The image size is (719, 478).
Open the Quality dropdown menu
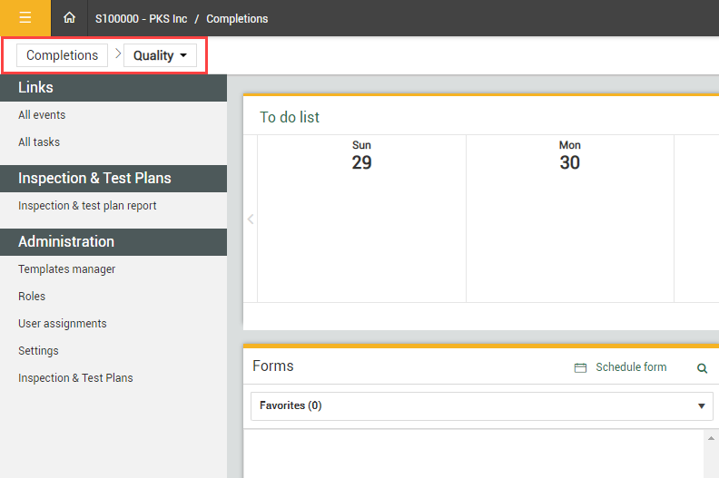pos(160,55)
